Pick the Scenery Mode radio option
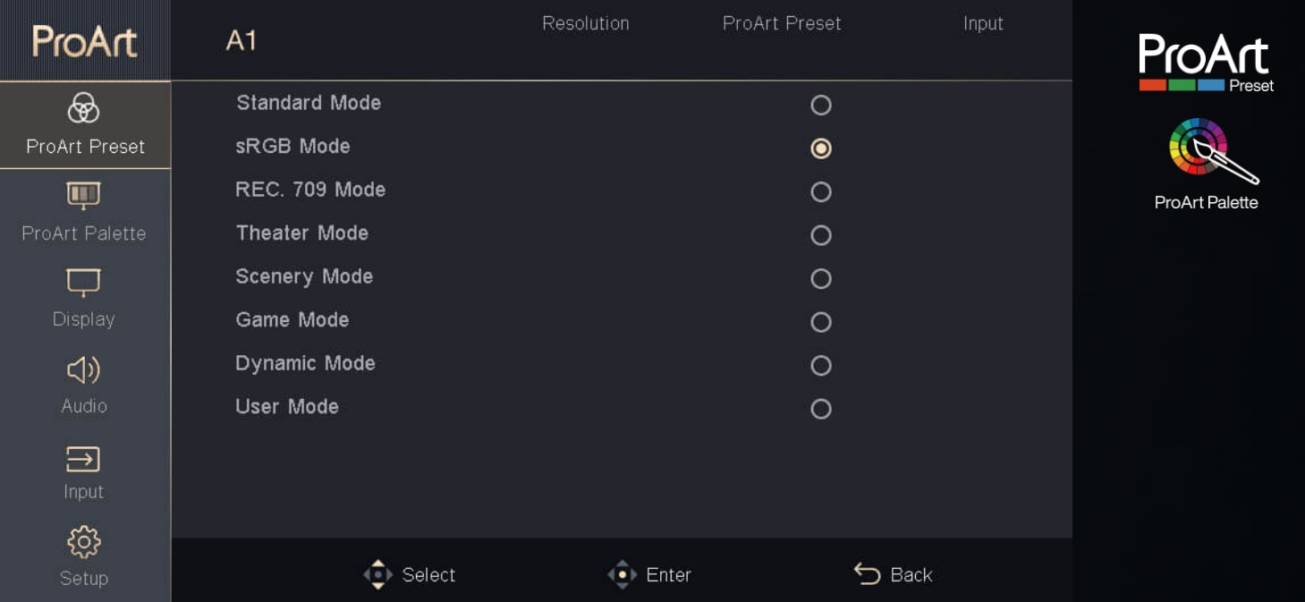The image size is (1305, 602). pos(820,279)
